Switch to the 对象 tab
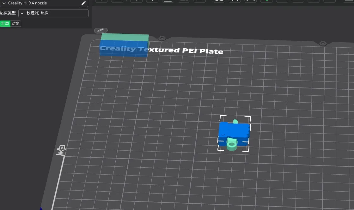The height and width of the screenshot is (210, 354). point(15,23)
